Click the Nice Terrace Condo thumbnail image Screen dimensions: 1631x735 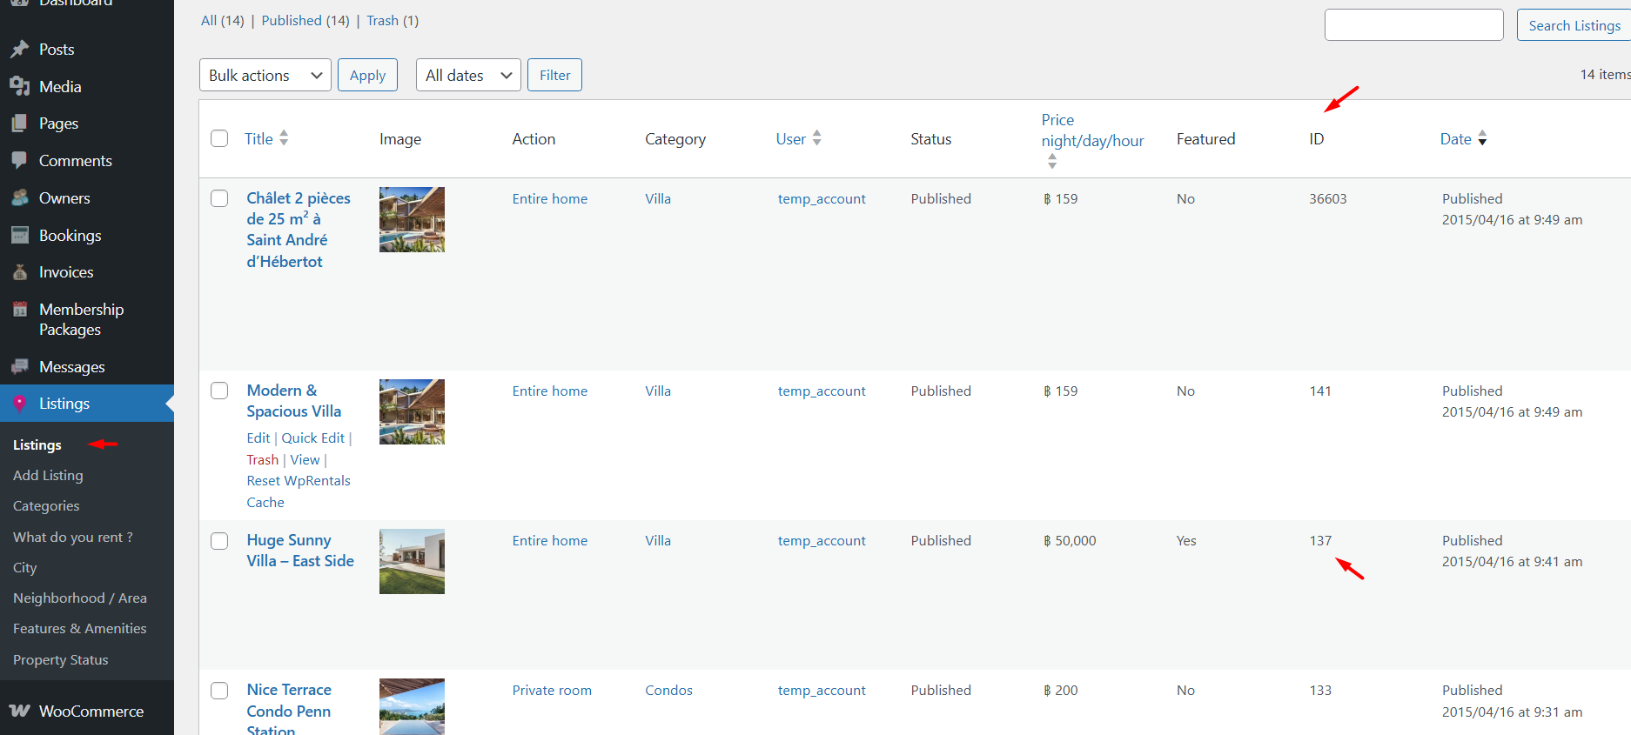click(x=412, y=706)
